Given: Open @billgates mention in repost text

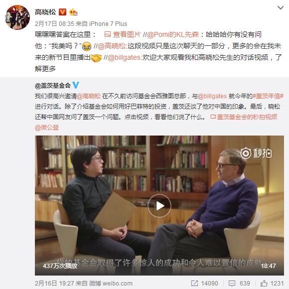Looking at the screenshot, I should tap(124, 57).
